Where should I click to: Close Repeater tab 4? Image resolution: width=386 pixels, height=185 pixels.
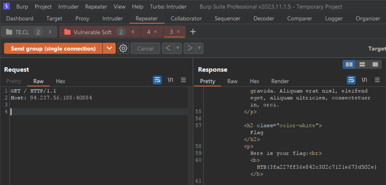point(155,32)
